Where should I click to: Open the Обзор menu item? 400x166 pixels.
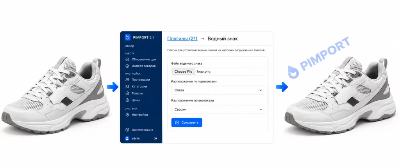tap(129, 46)
